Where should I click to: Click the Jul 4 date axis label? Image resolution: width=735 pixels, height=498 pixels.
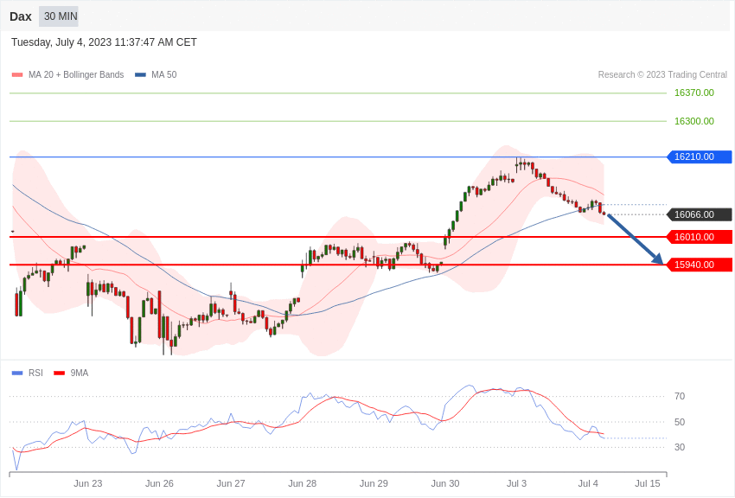tap(588, 483)
